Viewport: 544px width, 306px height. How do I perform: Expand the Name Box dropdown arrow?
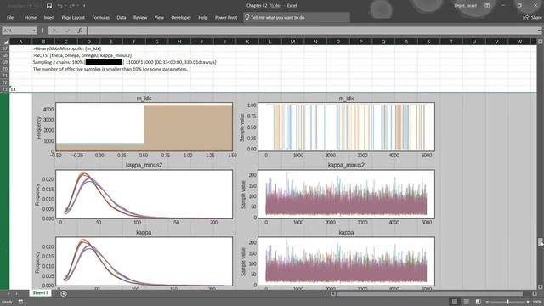point(34,31)
